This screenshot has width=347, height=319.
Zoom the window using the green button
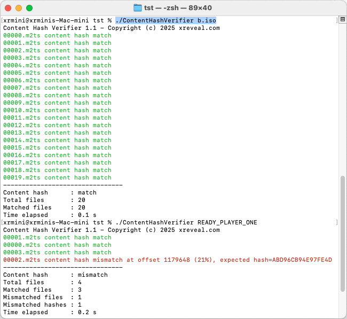[29, 8]
